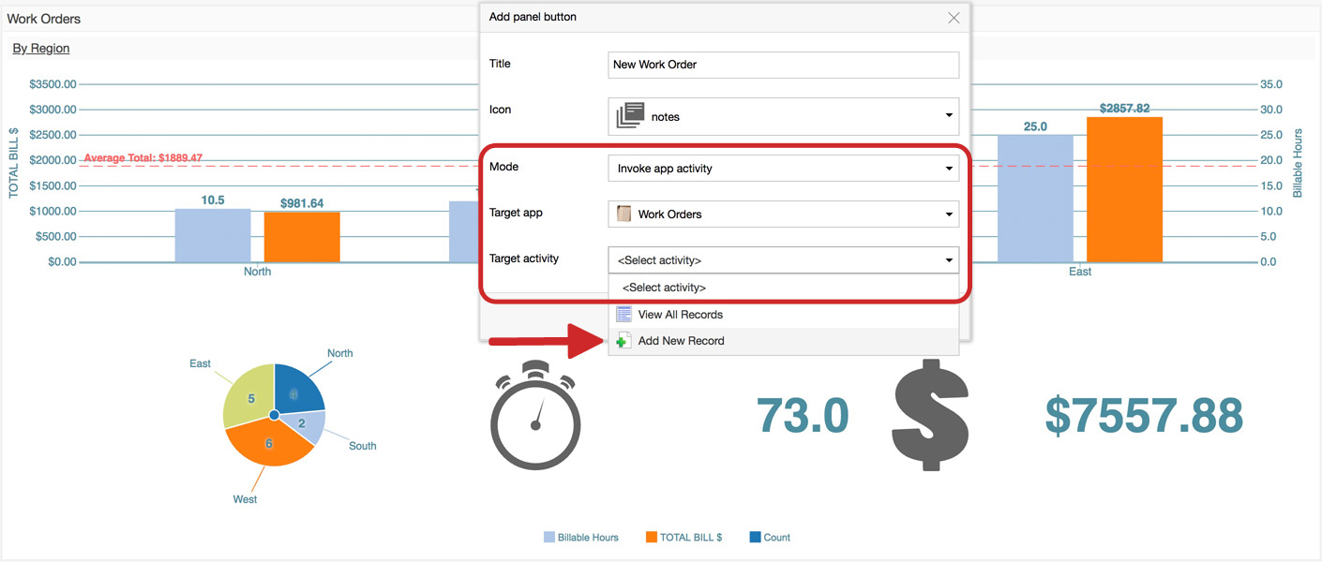This screenshot has height=562, width=1322.
Task: Click in the Title text field
Action: point(783,65)
